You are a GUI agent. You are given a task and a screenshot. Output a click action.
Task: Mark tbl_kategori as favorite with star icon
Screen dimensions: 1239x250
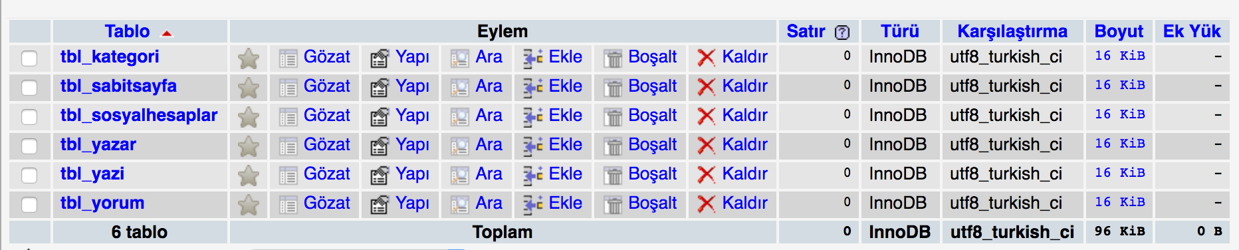249,59
